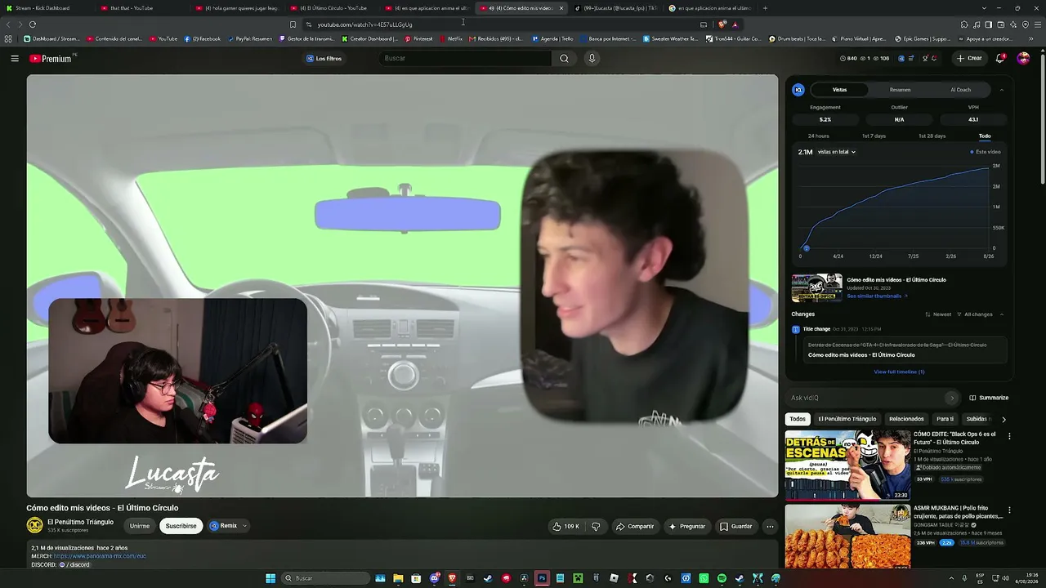Switch vidIQ panel to AI Coach
This screenshot has height=588, width=1046.
click(x=960, y=90)
